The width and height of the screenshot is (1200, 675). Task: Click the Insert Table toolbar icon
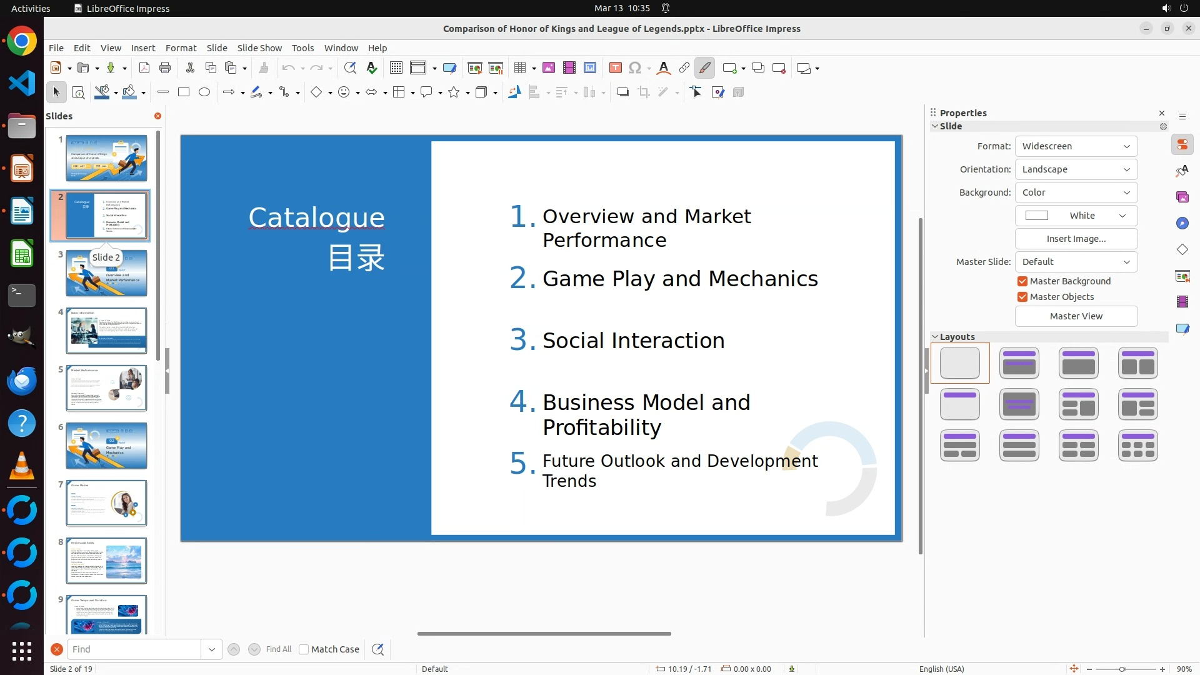pyautogui.click(x=519, y=68)
